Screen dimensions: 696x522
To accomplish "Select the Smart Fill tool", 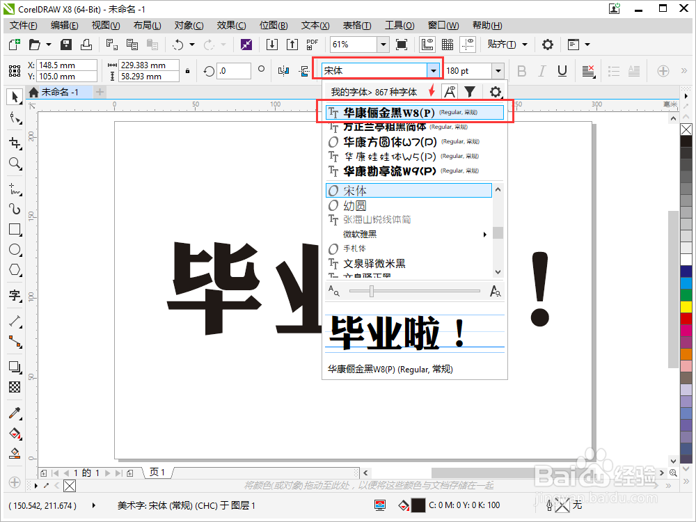I will click(15, 453).
